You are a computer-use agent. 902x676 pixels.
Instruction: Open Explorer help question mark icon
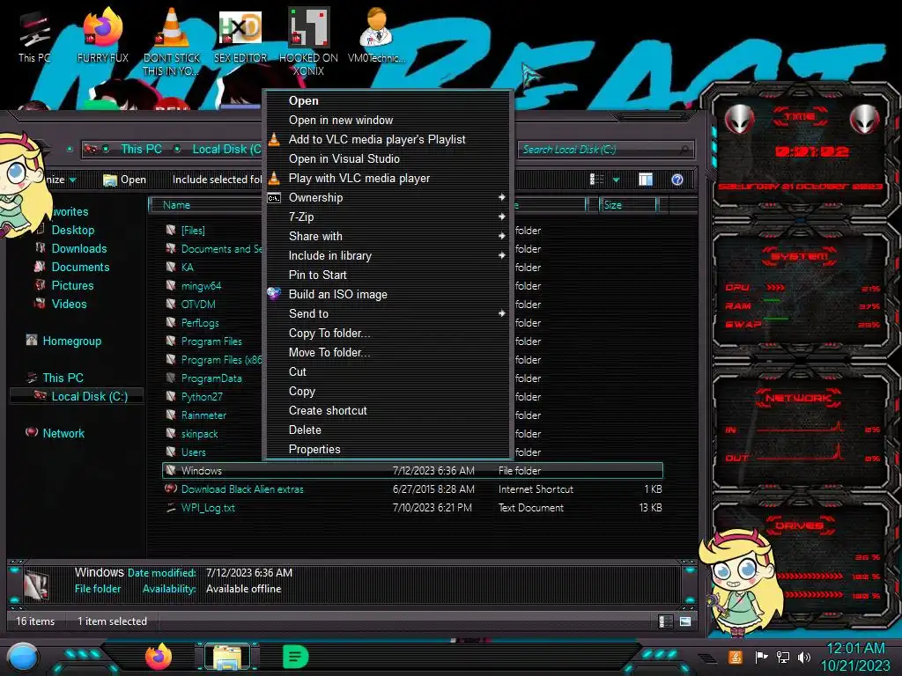coord(677,180)
